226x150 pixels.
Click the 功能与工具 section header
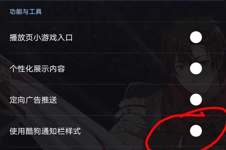[26, 12]
